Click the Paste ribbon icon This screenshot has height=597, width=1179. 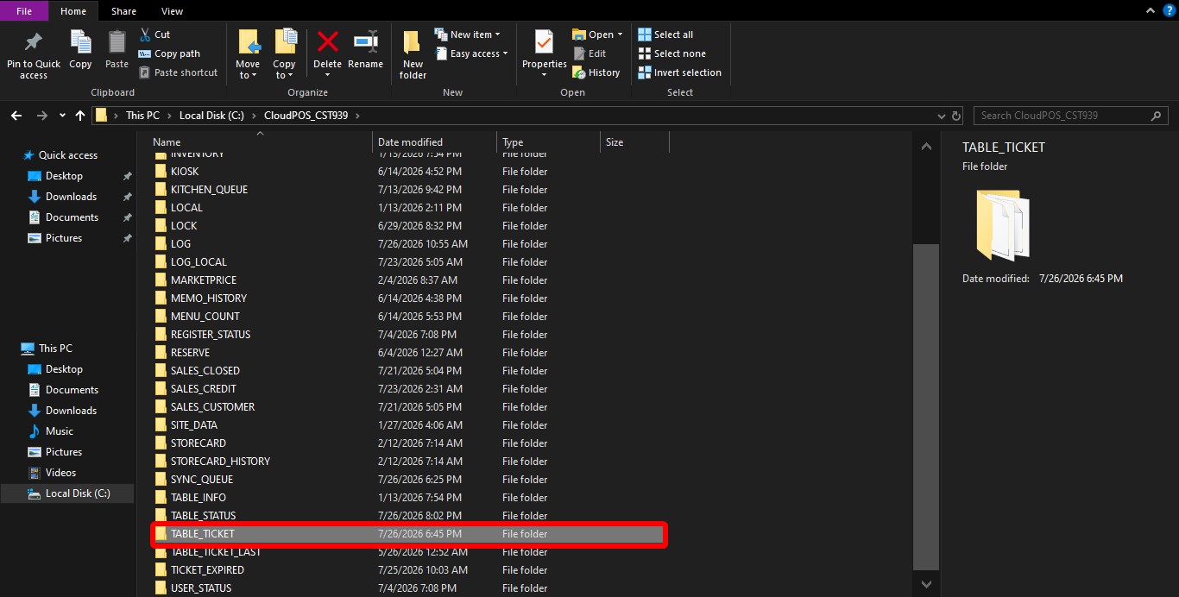[117, 41]
